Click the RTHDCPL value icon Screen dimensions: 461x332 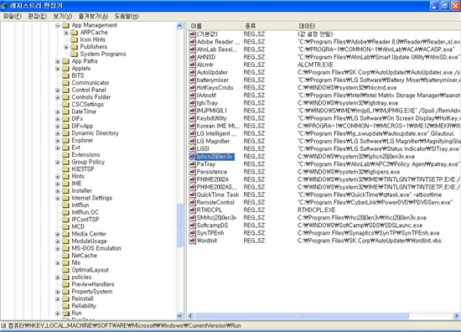coord(192,210)
